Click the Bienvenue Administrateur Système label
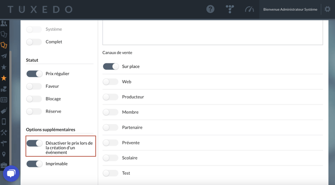 coord(290,9)
